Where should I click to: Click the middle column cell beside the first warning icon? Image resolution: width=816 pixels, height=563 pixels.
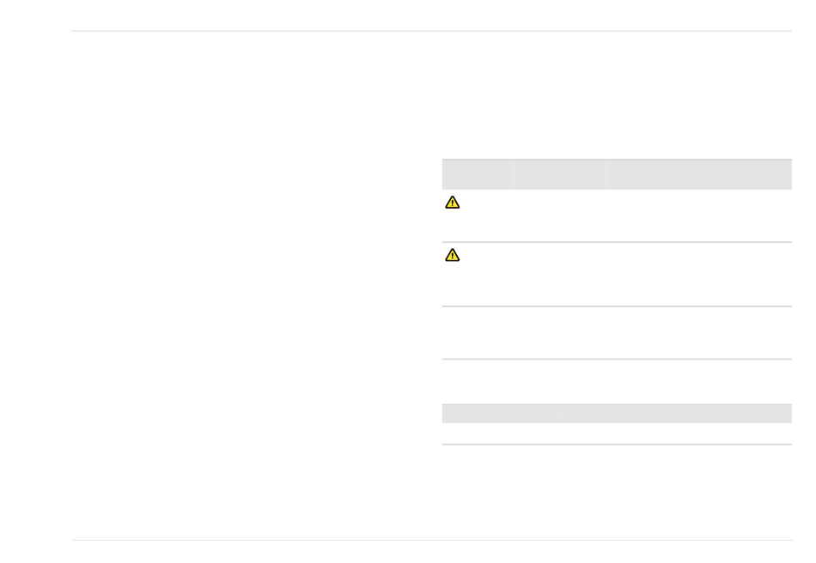click(560, 215)
